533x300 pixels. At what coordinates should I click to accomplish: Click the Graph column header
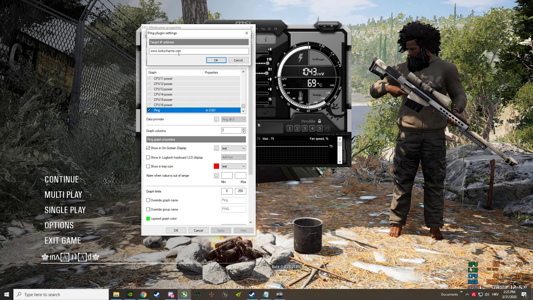175,72
